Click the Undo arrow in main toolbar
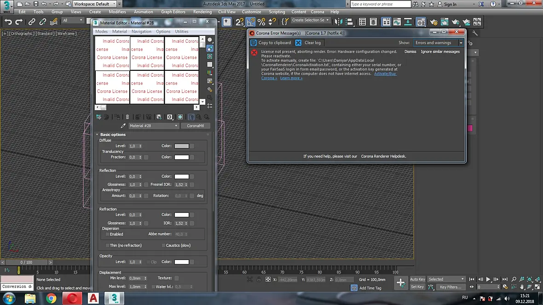 (x=8, y=22)
